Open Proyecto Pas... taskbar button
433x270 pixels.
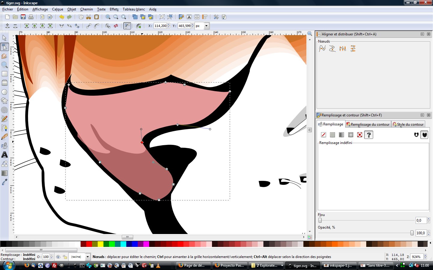(x=230, y=265)
